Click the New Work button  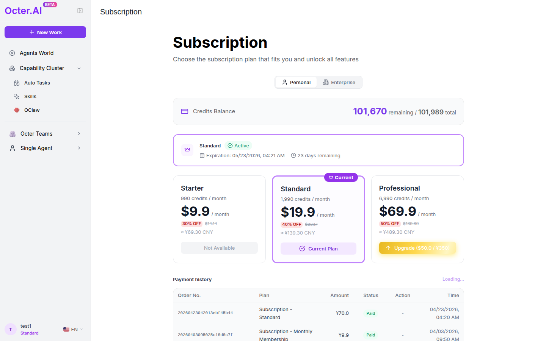(x=45, y=32)
